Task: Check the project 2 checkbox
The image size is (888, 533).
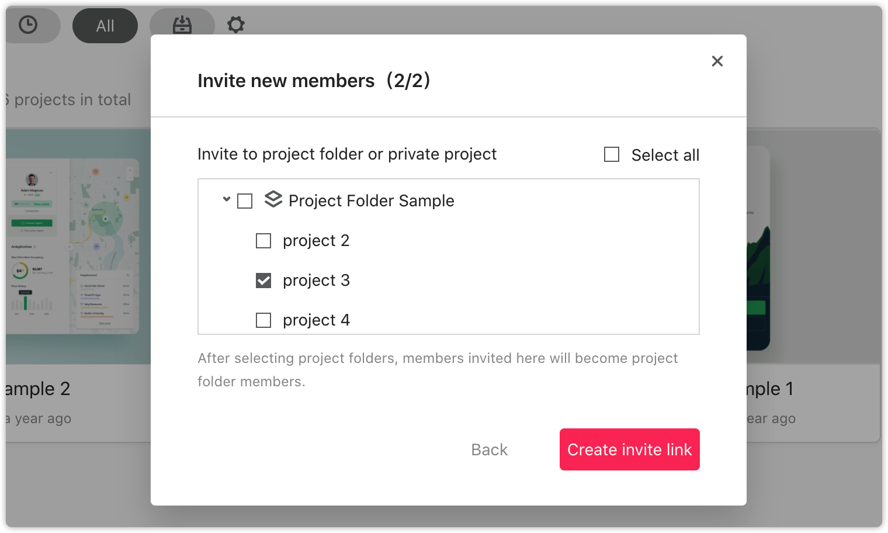Action: (263, 241)
